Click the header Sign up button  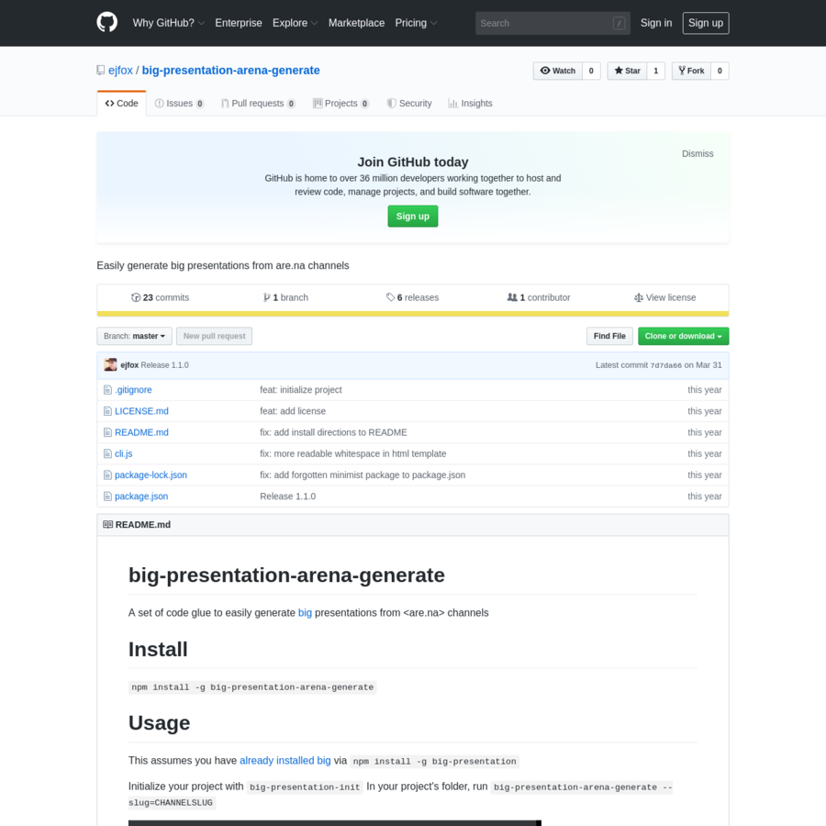[706, 23]
